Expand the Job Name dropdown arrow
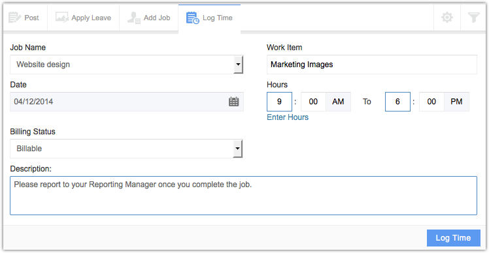The width and height of the screenshot is (489, 253). [238, 65]
